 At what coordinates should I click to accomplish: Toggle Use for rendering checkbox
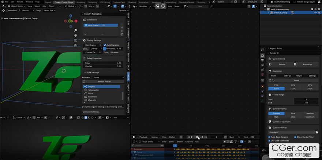(x=272, y=2)
